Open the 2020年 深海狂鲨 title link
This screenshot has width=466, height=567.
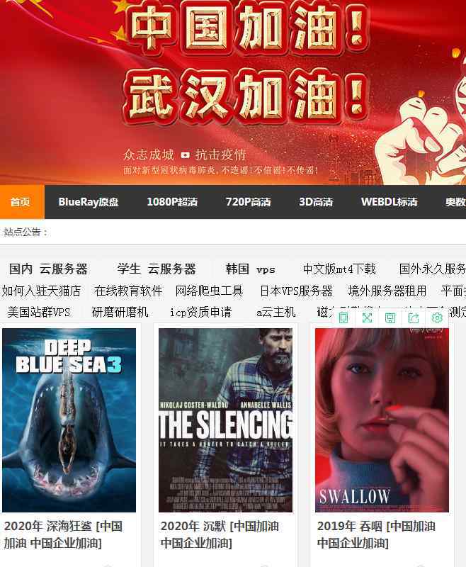[63, 534]
